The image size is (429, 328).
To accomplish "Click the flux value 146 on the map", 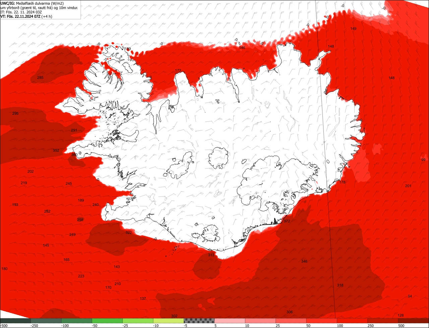I will 242,48.
